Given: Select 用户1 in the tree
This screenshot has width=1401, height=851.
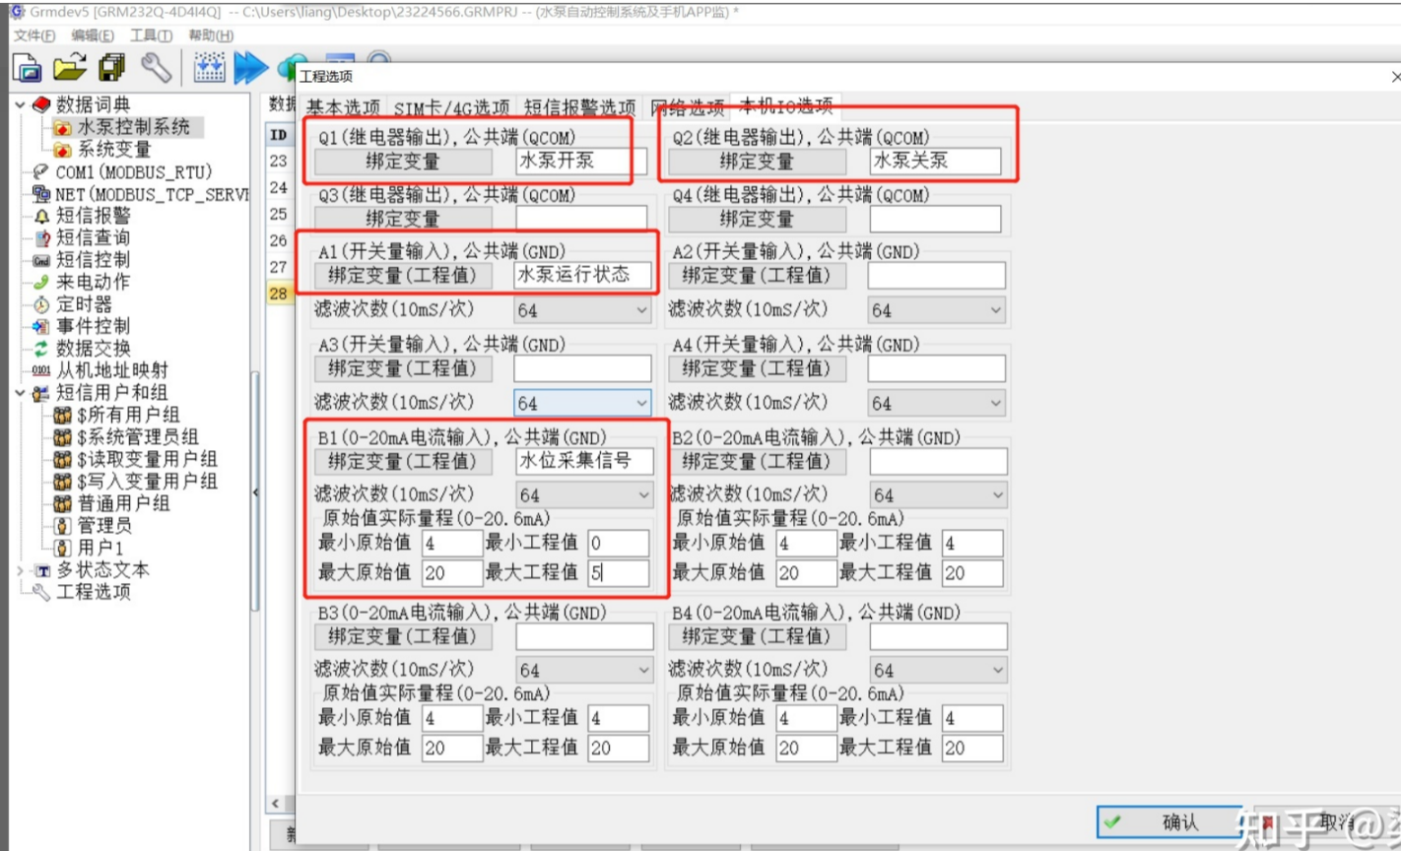Looking at the screenshot, I should [x=100, y=548].
